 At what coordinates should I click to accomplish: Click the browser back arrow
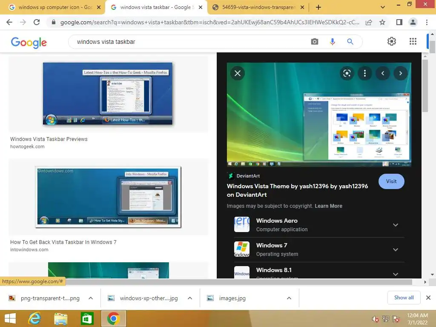(x=9, y=22)
